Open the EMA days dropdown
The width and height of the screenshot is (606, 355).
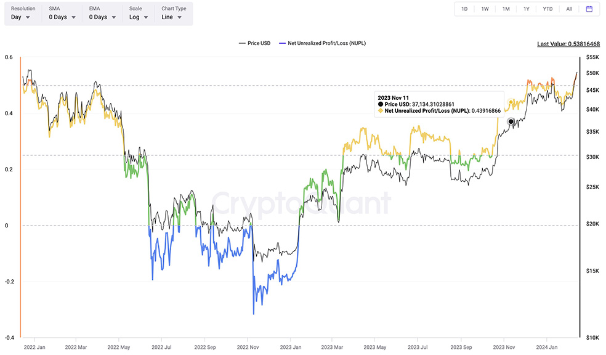[x=102, y=17]
